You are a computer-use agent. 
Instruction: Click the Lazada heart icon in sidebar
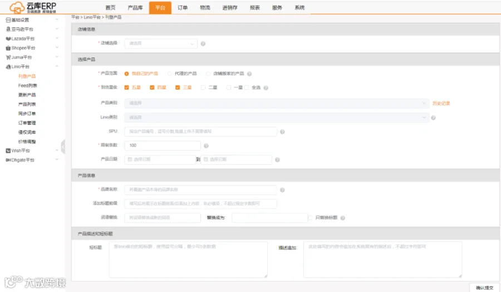(8, 38)
